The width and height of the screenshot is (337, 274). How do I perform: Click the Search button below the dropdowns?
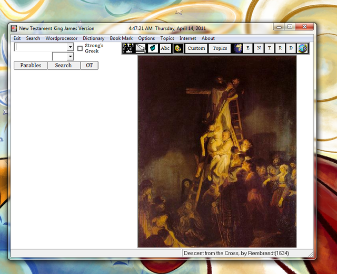(63, 65)
